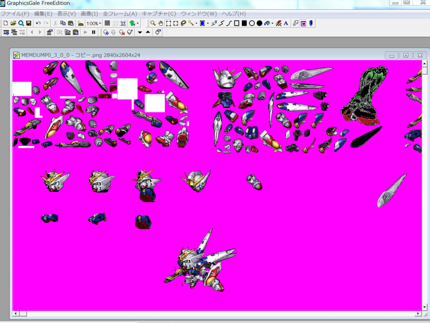430x323 pixels.
Task: Select the filled Ellipse tool
Action: (259, 23)
